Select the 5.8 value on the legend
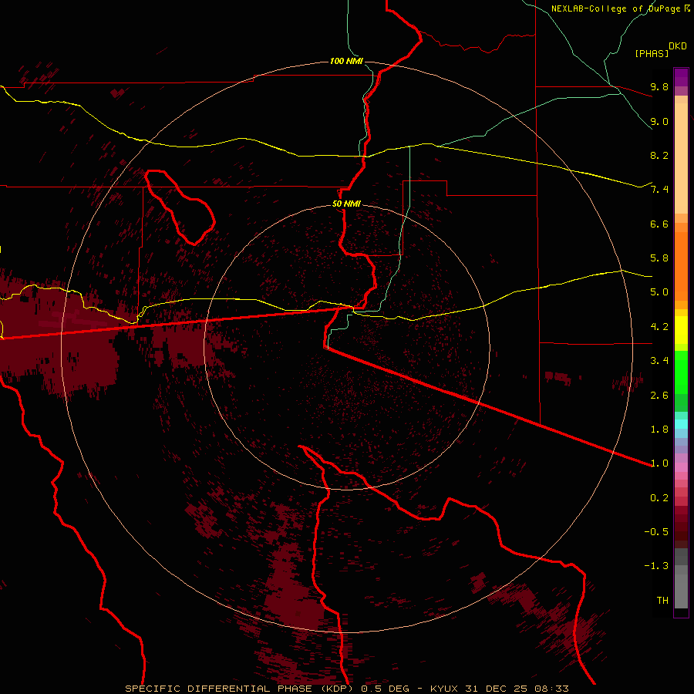Image resolution: width=694 pixels, height=694 pixels. click(x=659, y=258)
